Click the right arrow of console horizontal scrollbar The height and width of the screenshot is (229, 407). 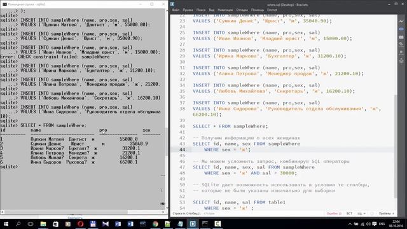[163, 212]
